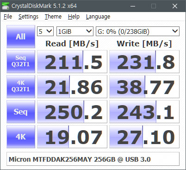Open the drive selector showing G: 0%

(137, 31)
